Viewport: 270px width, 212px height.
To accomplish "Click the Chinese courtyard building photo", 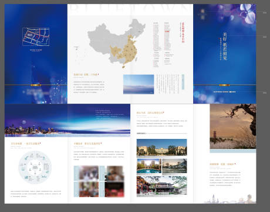I will point(161,185).
